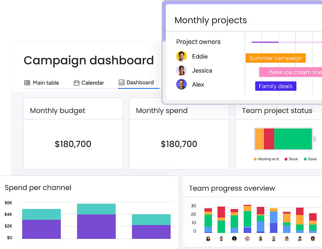Click the red Stuck legend dot
Viewport: 322px width, 249px height.
(286, 159)
